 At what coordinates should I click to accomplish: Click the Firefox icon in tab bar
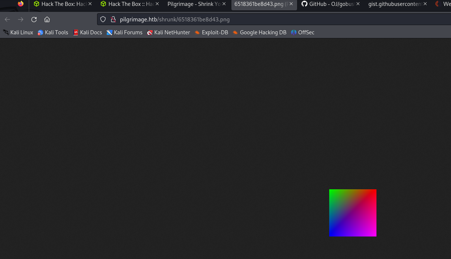21,4
